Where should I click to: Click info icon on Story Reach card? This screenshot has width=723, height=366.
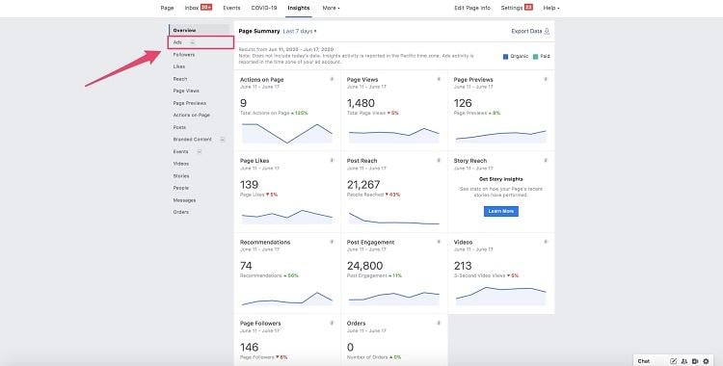coord(546,161)
